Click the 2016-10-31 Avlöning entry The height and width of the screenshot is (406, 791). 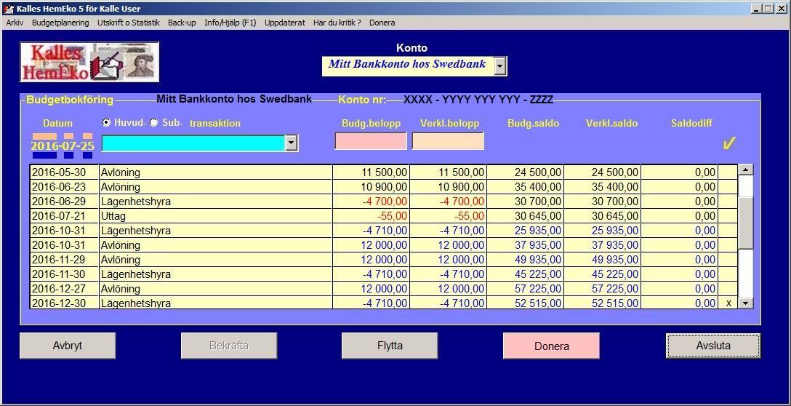pos(383,245)
